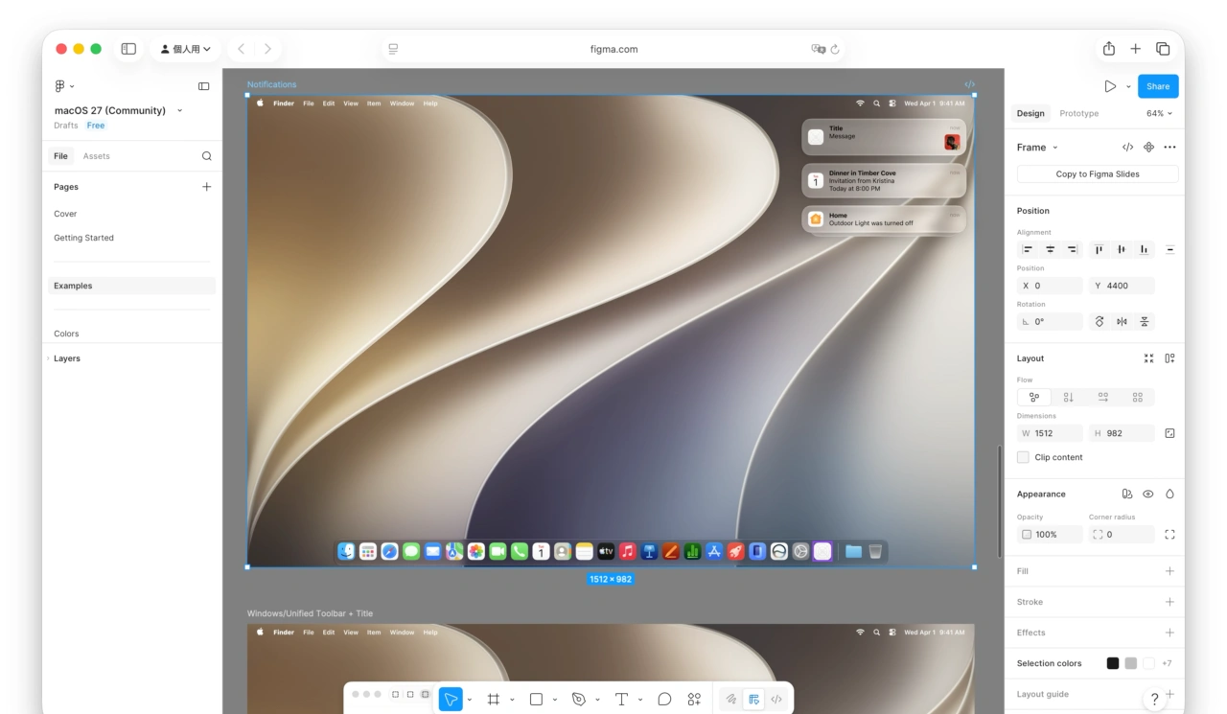The image size is (1227, 714).
Task: Present the prototype with play icon
Action: click(x=1110, y=86)
